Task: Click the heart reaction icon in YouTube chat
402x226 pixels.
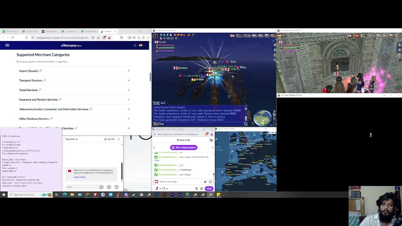Action: (x=117, y=187)
